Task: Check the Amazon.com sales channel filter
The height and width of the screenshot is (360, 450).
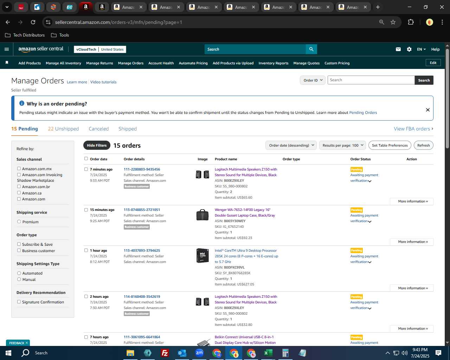Action: point(19,199)
